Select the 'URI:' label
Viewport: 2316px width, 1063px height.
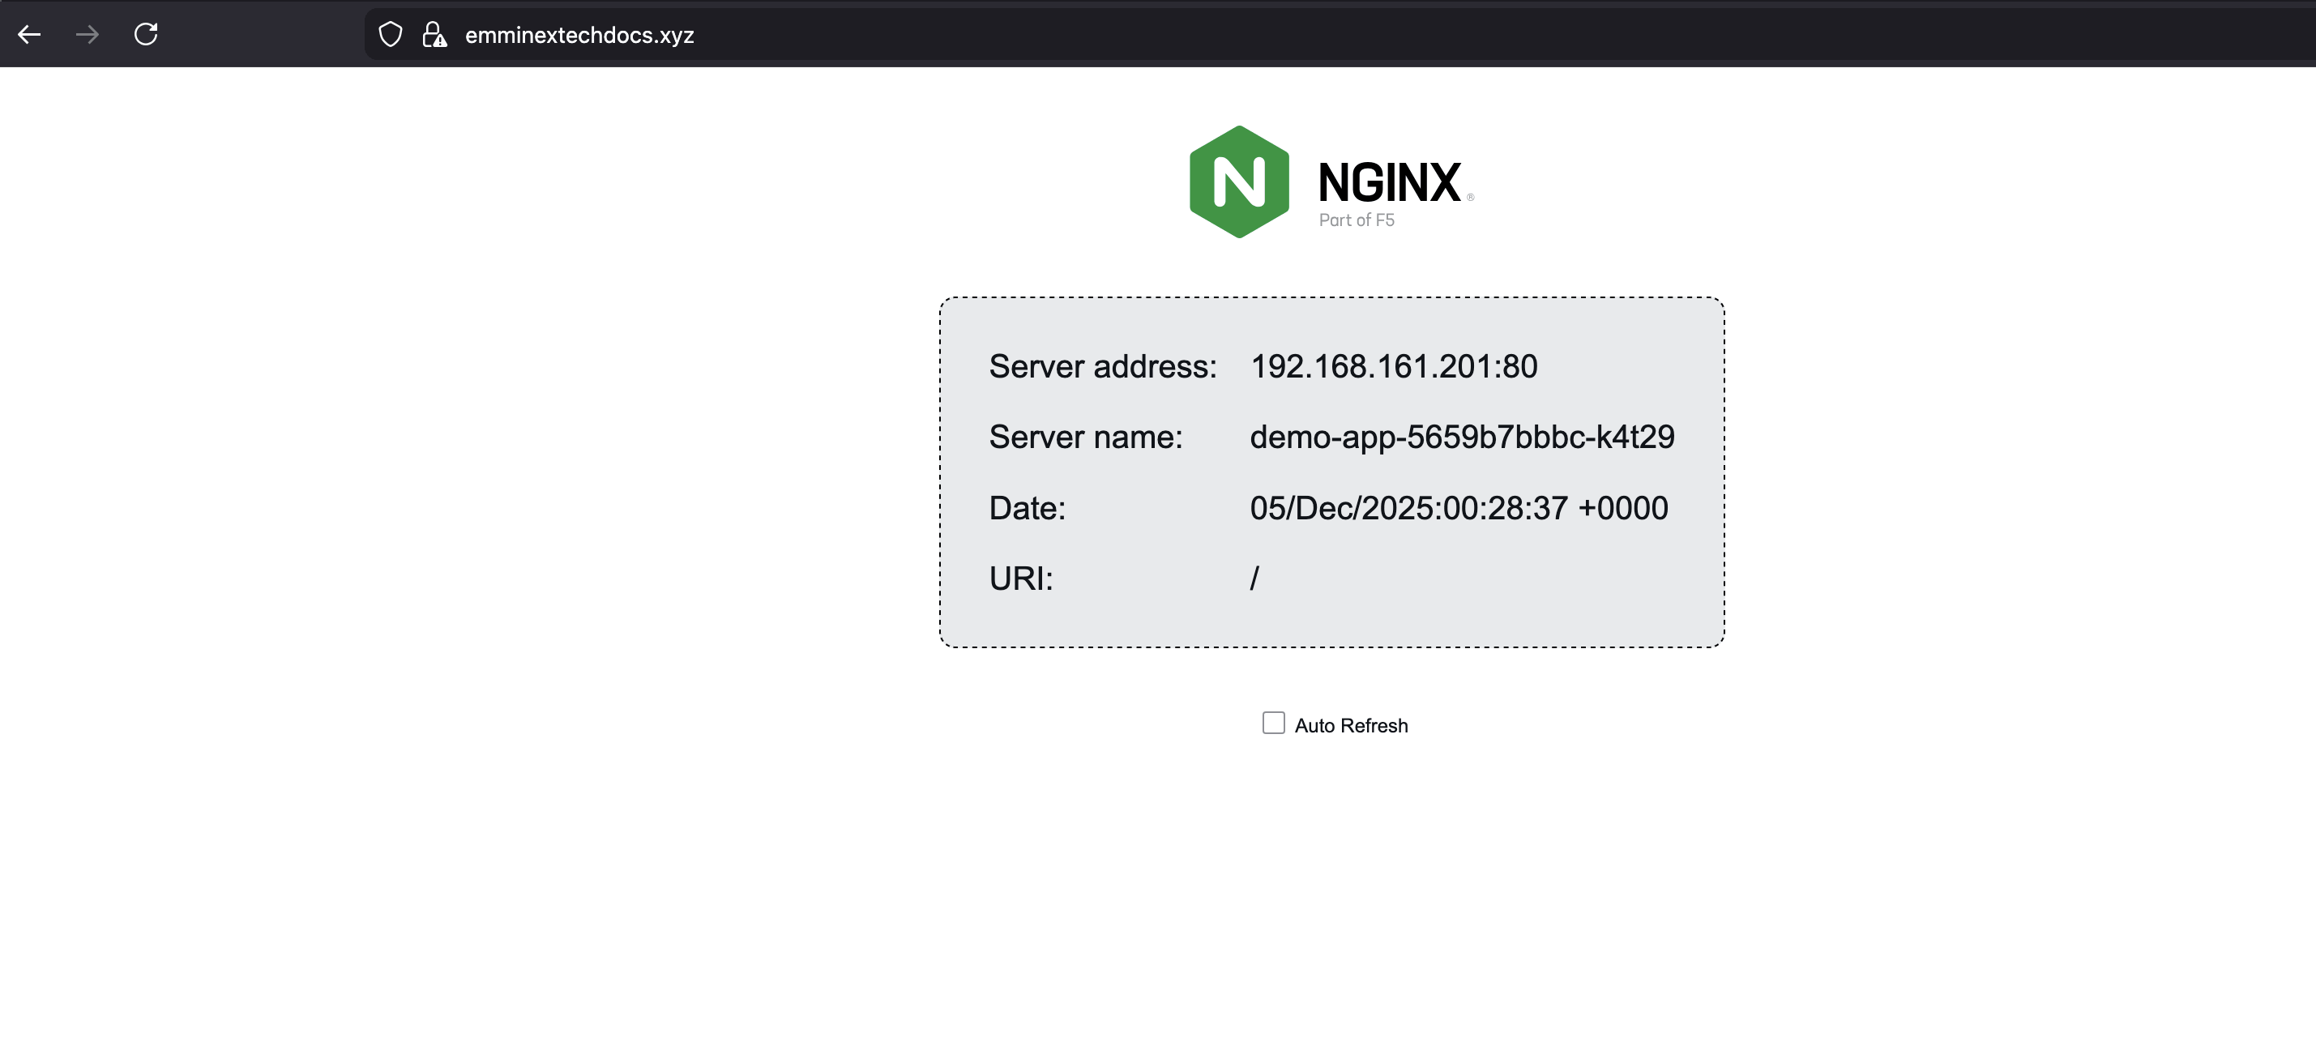point(1021,578)
